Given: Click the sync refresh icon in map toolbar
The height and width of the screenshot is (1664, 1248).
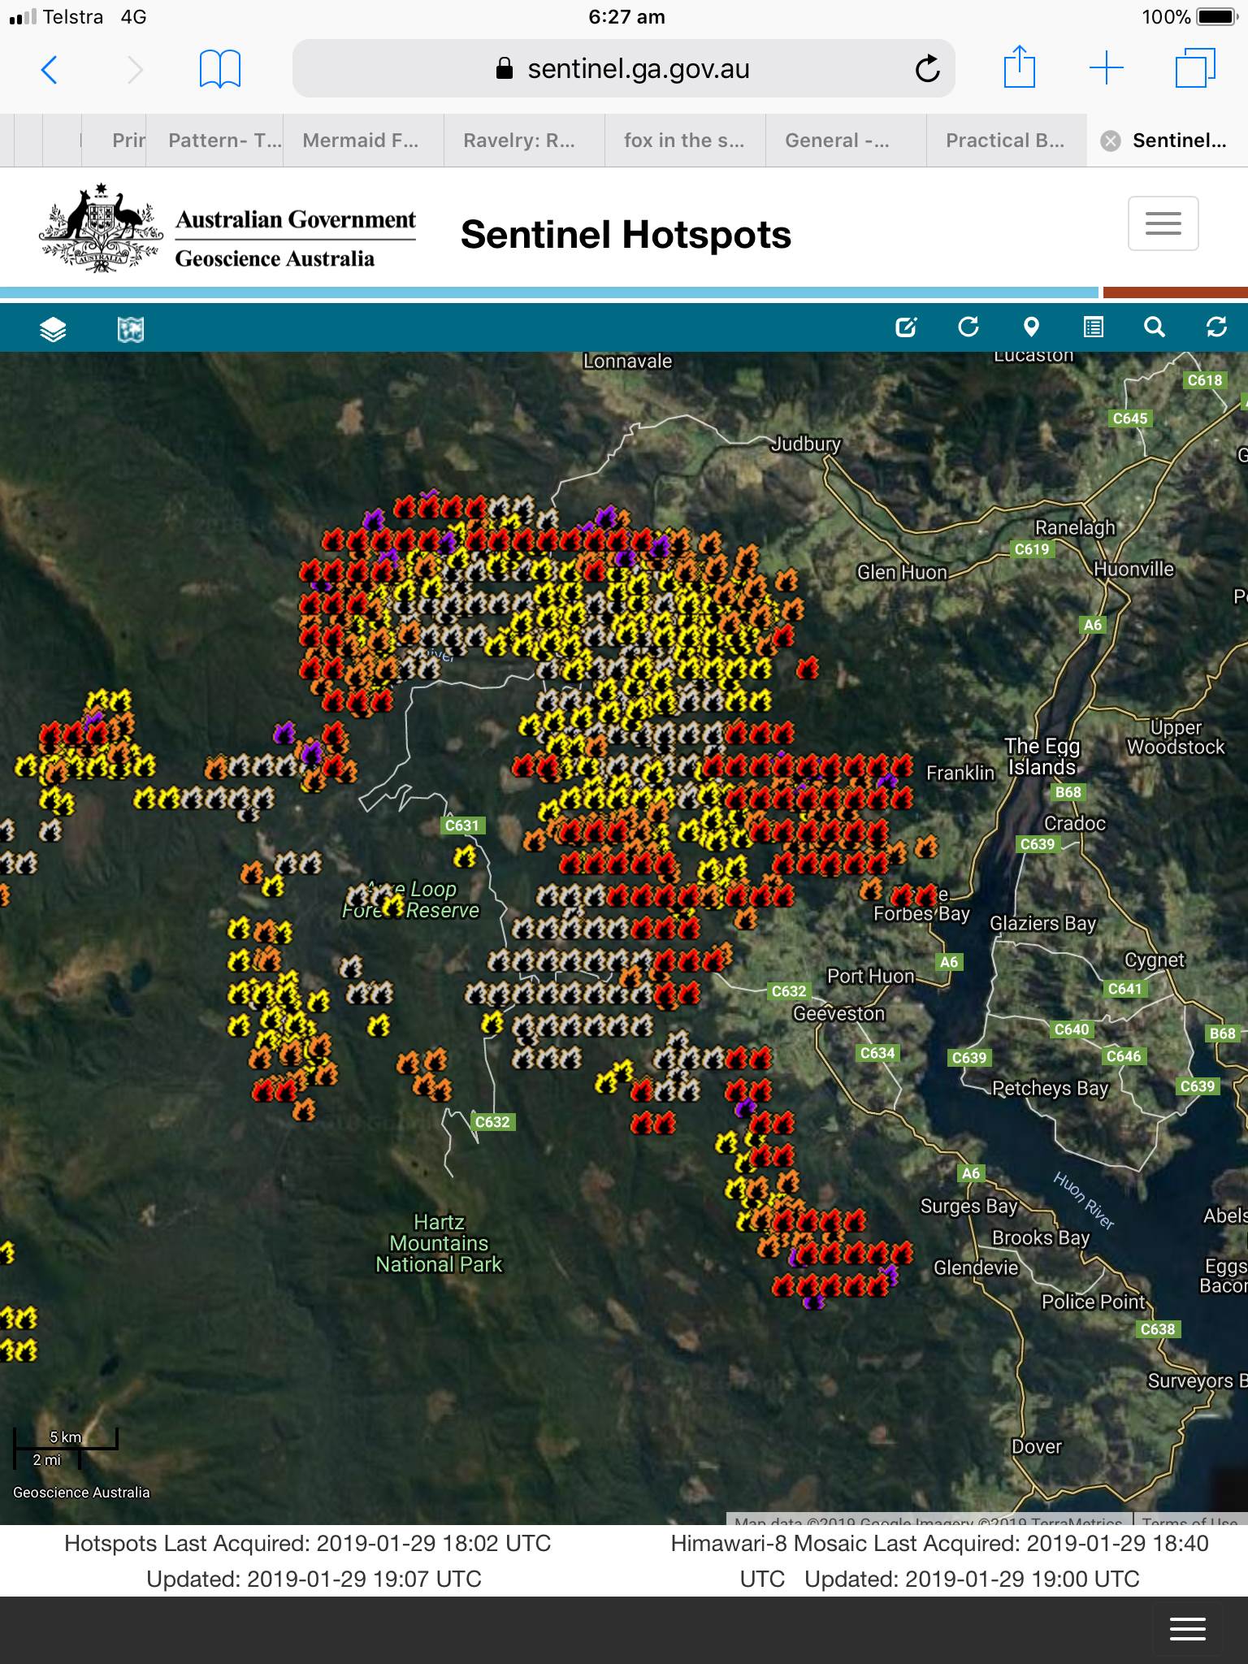Looking at the screenshot, I should click(x=1216, y=327).
